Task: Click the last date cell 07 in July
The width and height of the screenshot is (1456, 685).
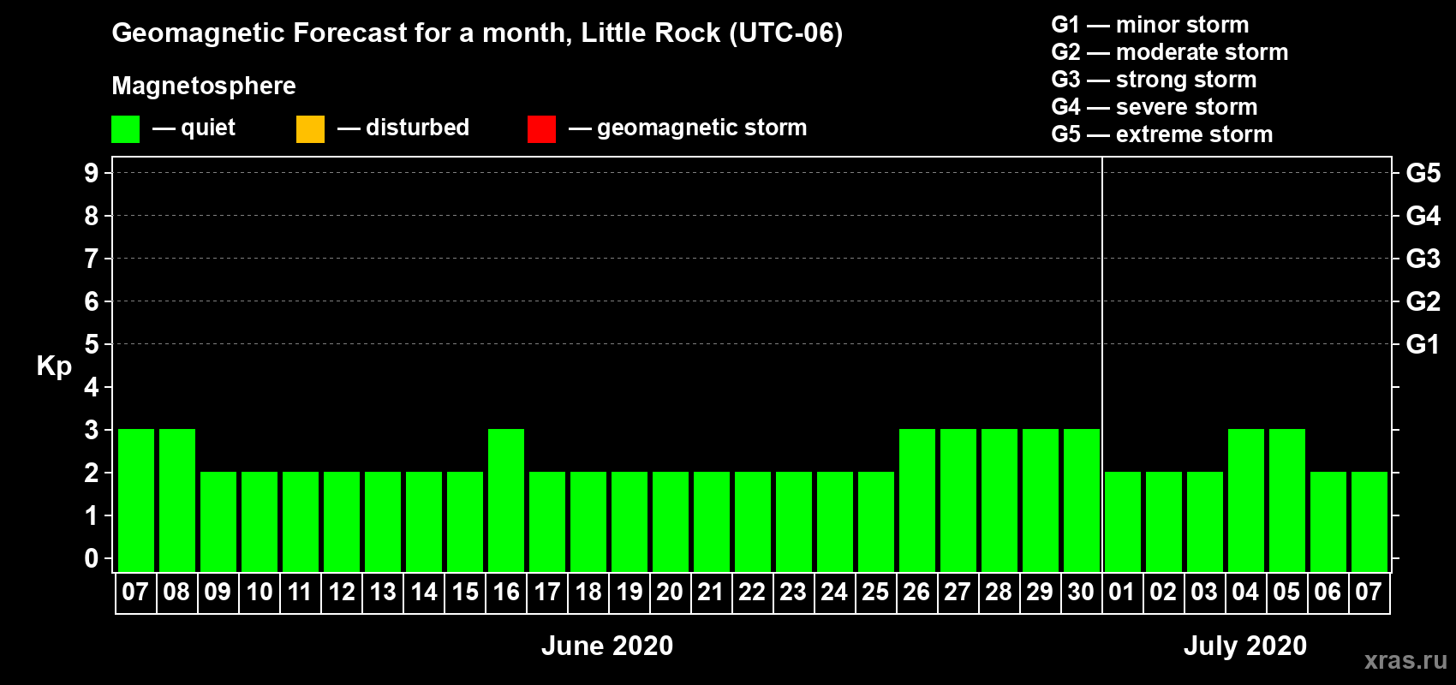Action: tap(1369, 593)
